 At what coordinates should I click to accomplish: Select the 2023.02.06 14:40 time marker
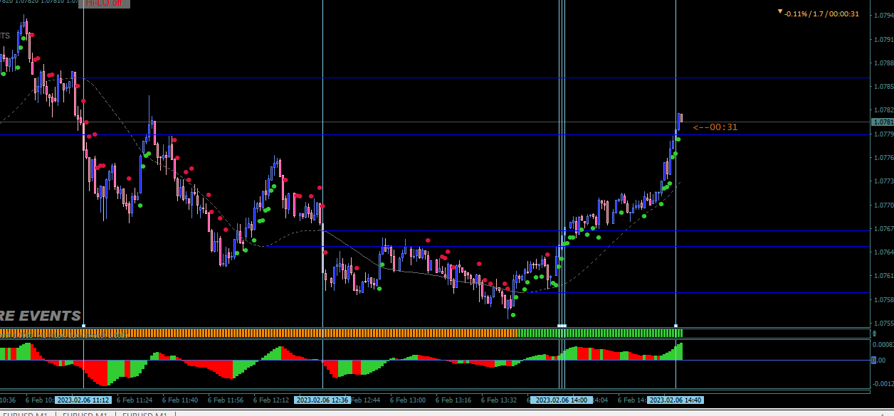pos(675,400)
